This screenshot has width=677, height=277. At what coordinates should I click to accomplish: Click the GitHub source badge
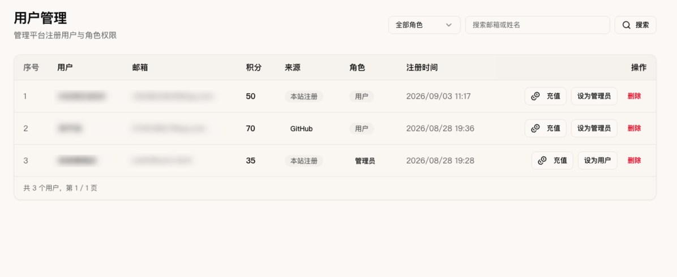pyautogui.click(x=301, y=128)
